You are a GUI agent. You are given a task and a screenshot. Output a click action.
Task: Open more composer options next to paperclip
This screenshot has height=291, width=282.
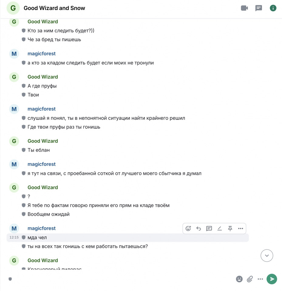coord(260,279)
